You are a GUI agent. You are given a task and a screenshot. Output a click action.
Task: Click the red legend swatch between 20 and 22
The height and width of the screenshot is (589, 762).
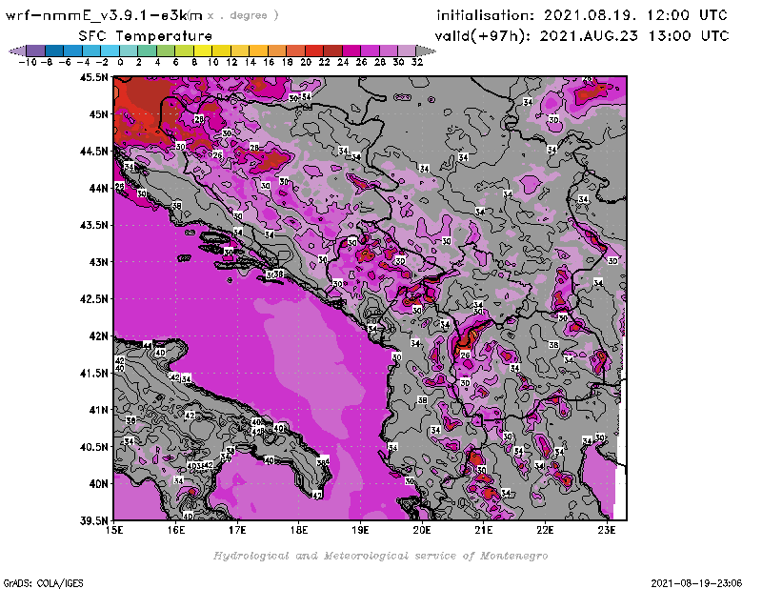coord(314,51)
